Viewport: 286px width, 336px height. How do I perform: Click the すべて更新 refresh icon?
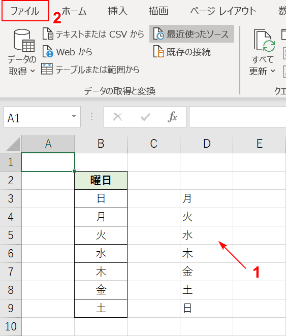pos(264,41)
